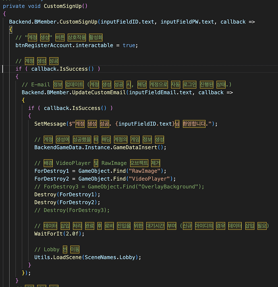
Task: Click the 'private' keyword
Action: point(14,6)
